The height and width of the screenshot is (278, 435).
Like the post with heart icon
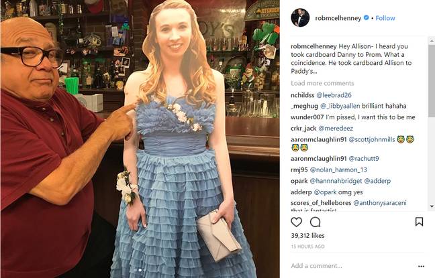(296, 222)
